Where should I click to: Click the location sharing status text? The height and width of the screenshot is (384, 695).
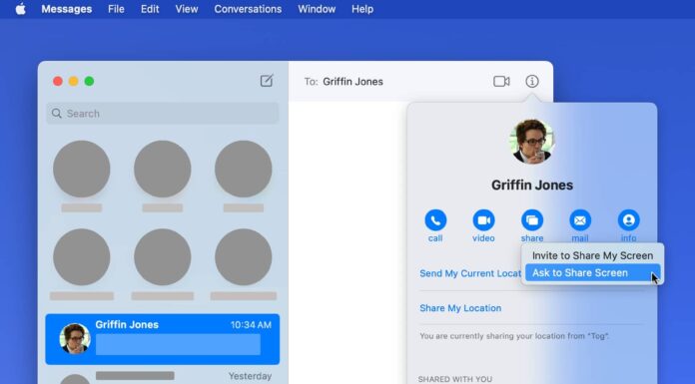[x=514, y=336]
